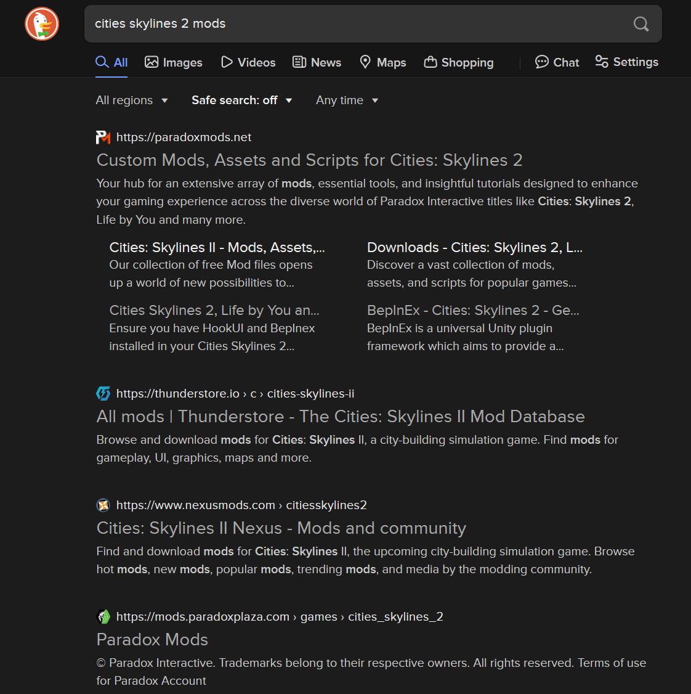The image size is (691, 694).
Task: Open sitelink 'BepInEx - Cities: Skylines 2 - Ge...'
Action: 473,310
